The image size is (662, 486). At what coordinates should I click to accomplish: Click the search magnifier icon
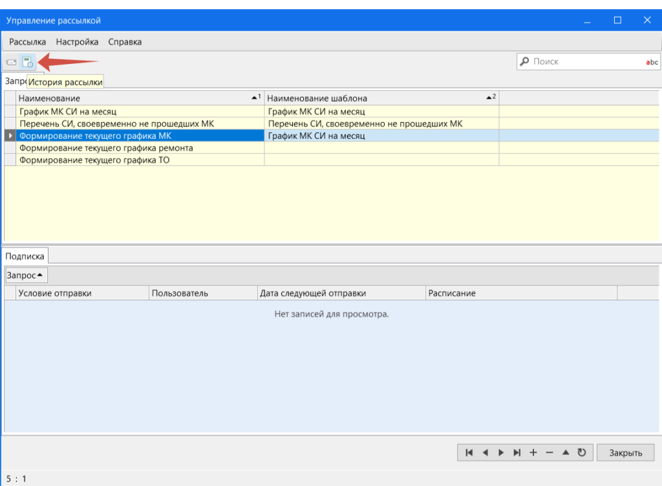(x=524, y=61)
